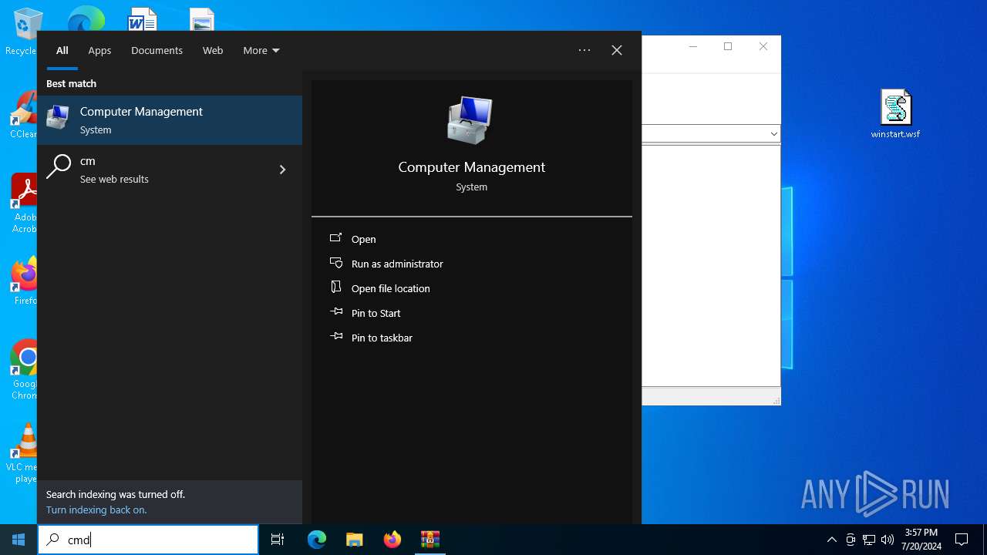
Task: Close the search panel with the X
Action: pyautogui.click(x=617, y=50)
